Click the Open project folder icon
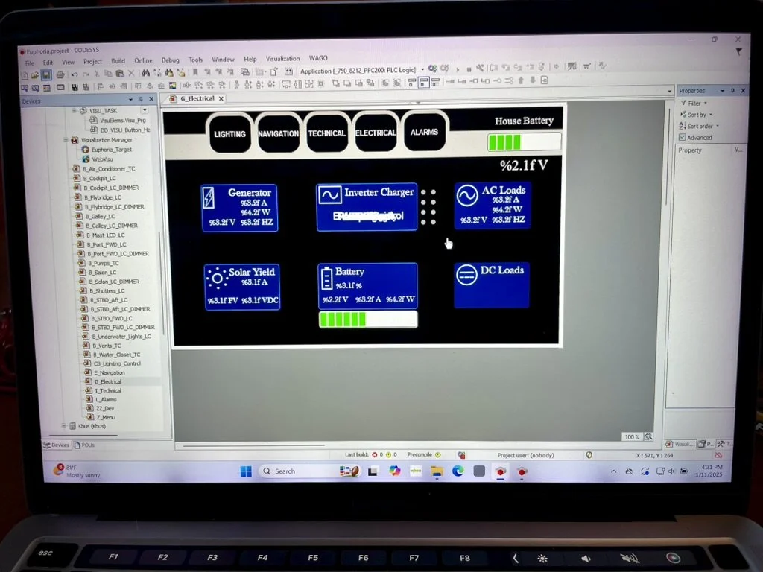The width and height of the screenshot is (763, 572). click(35, 75)
